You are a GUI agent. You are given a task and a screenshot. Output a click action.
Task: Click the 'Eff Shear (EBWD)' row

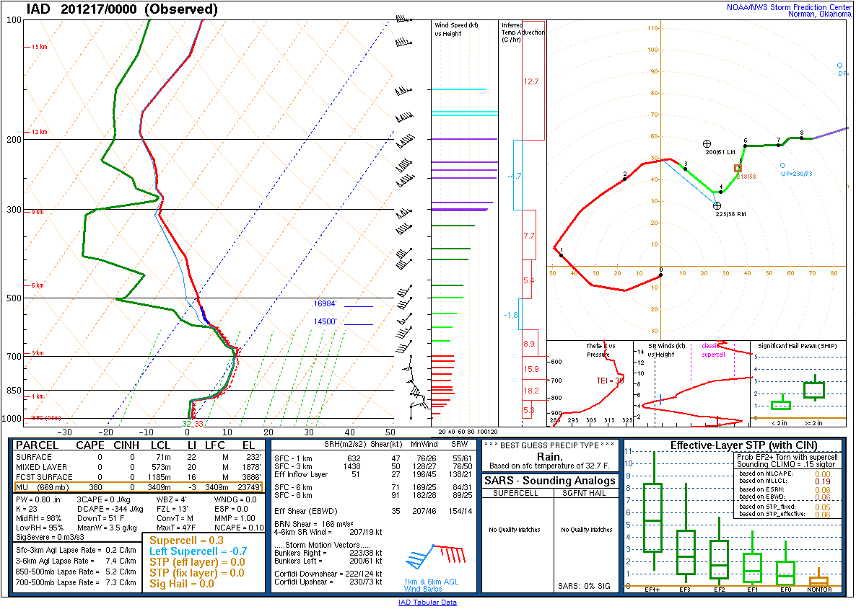coord(373,511)
